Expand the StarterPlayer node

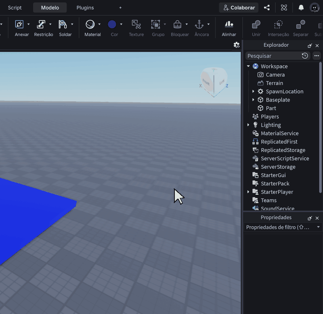pos(248,192)
